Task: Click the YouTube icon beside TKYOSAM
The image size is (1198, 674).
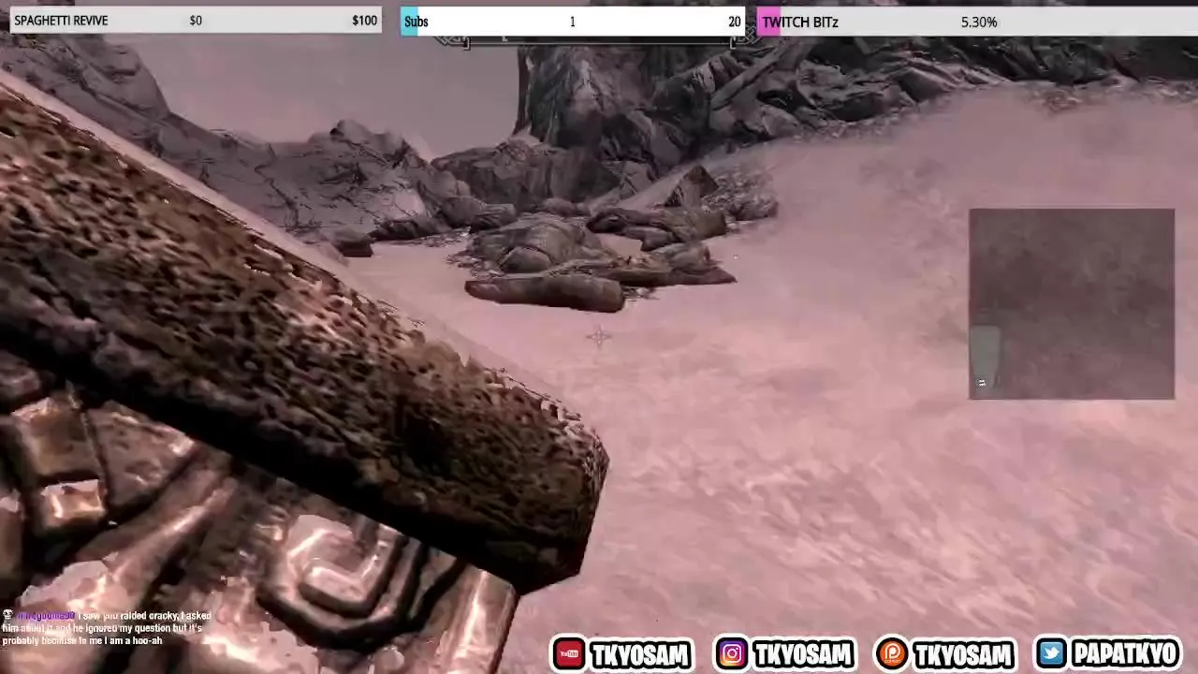Action: [x=568, y=653]
